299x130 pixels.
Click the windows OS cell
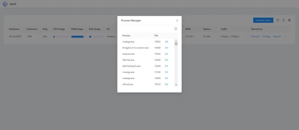coord(111,36)
